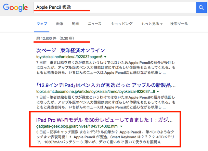208x151 pixels.
Task: Open the 次ページ - 東洋経済オンライン result
Action: point(71,50)
